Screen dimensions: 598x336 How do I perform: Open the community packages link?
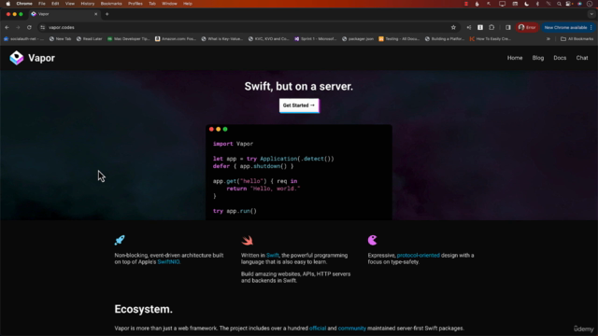(352, 328)
